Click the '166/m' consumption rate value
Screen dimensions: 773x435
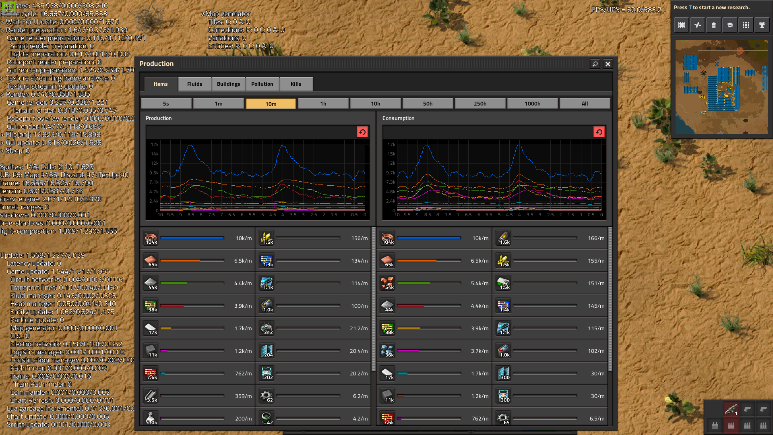click(596, 238)
